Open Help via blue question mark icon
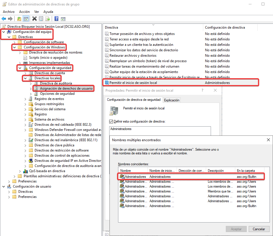273x236 pixels. point(56,19)
